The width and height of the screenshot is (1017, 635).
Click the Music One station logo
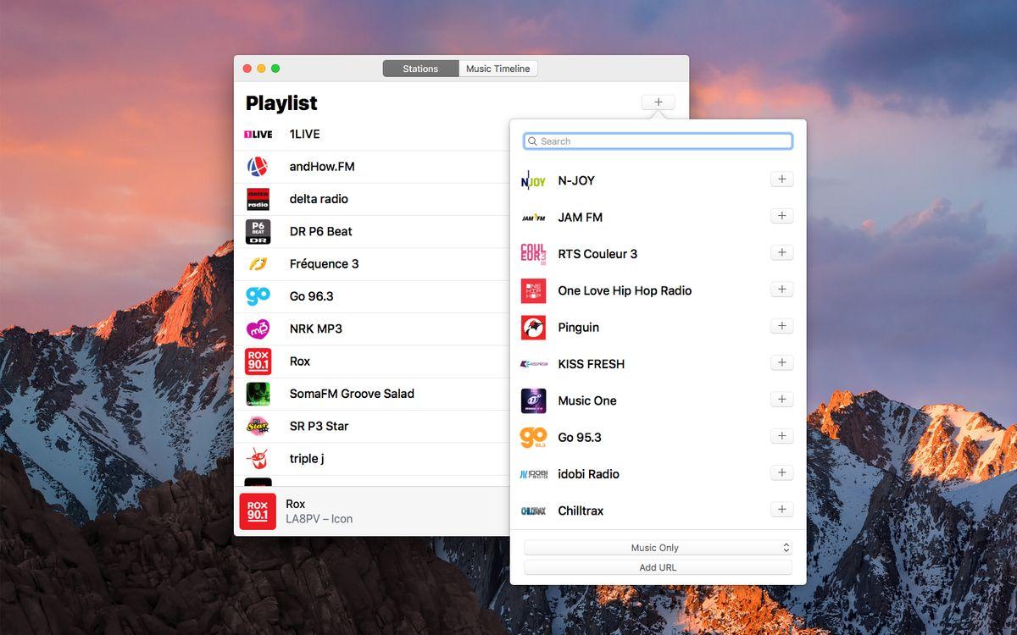533,400
